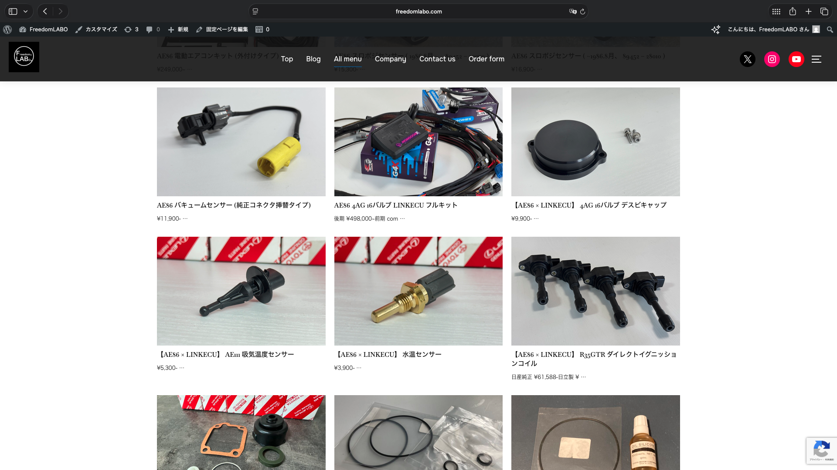Open the Instagram social icon
Screen dimensions: 837x470
point(772,59)
